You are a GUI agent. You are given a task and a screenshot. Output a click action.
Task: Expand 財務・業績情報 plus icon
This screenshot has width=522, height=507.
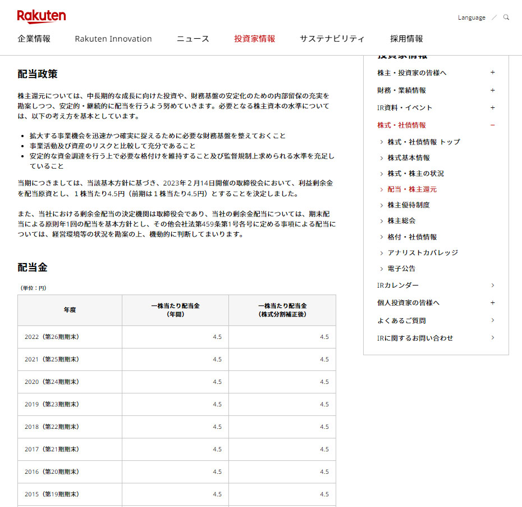point(492,90)
